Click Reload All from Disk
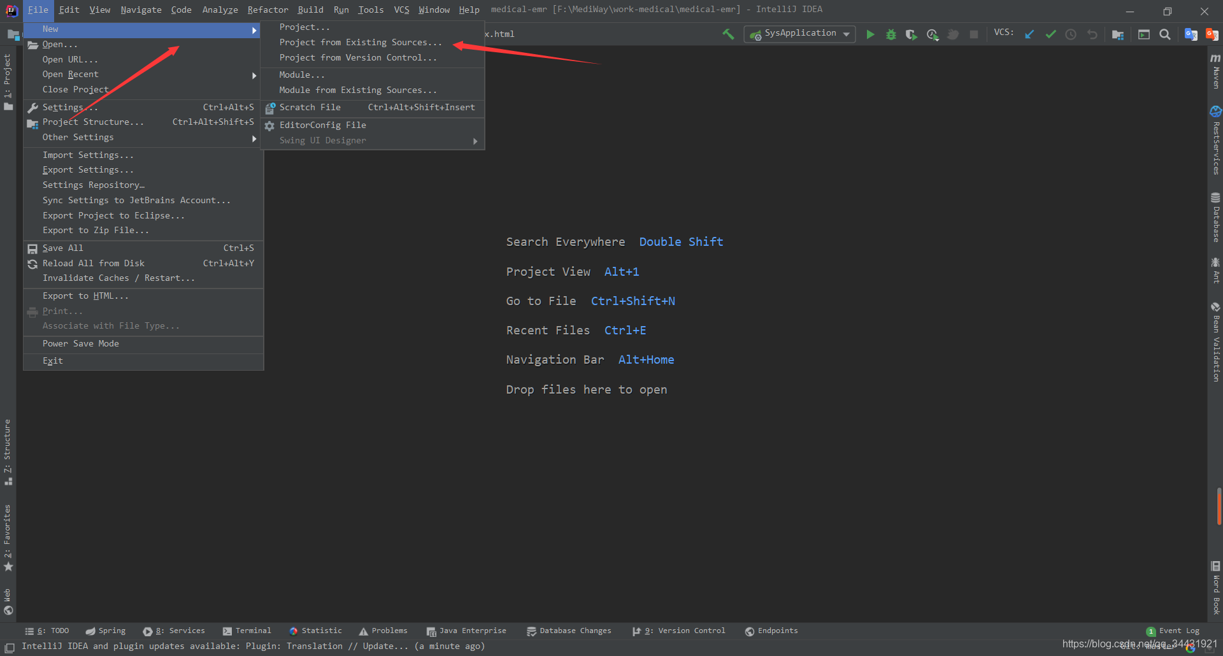The image size is (1223, 656). click(x=143, y=264)
